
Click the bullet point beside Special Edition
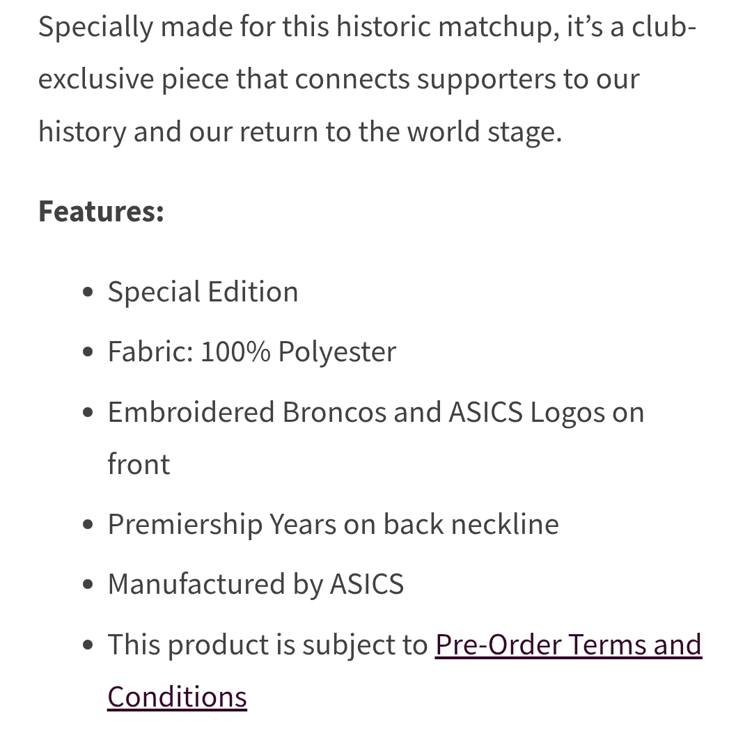point(88,292)
